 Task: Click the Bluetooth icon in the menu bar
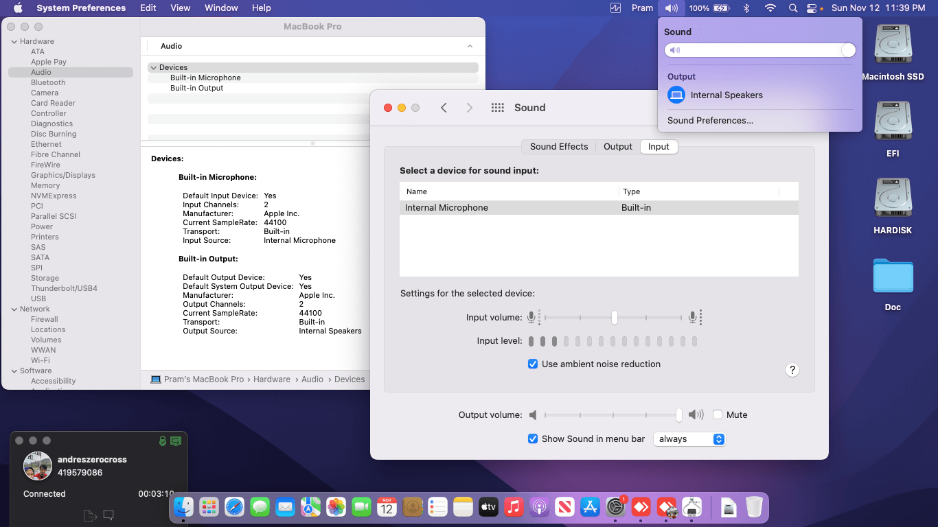coord(746,8)
